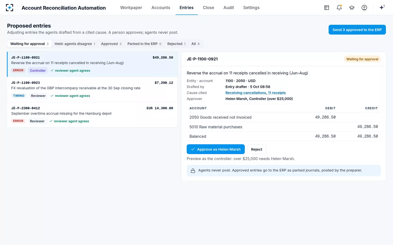Screen dimensions: 393x245
Task: Send 3 approved to the ERP
Action: coord(357,30)
